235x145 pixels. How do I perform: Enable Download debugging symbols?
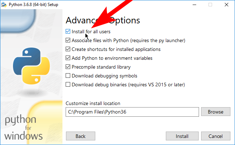68,76
